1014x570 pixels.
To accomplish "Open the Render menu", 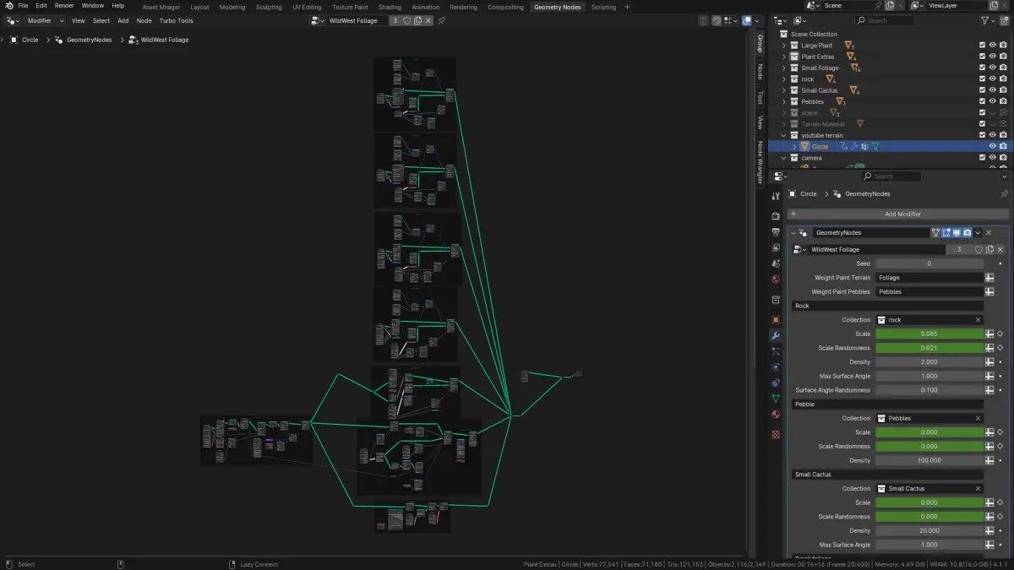I will click(x=64, y=6).
